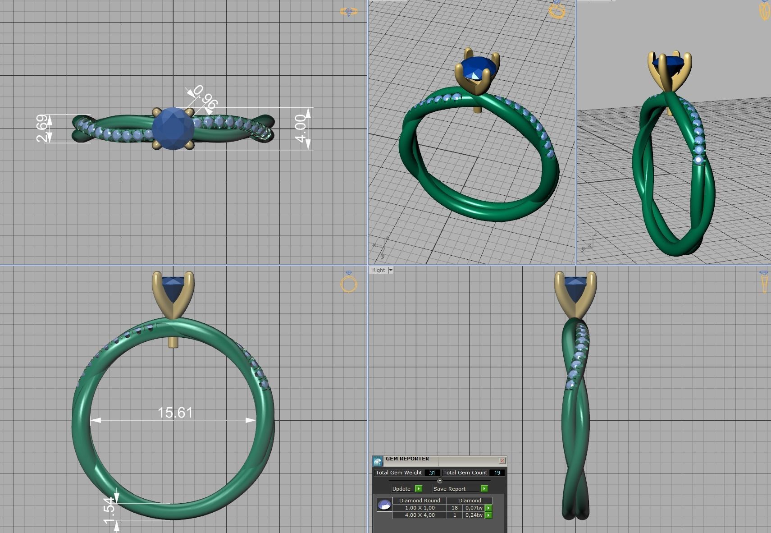The image size is (771, 533).
Task: Click the ring icon in the Front viewport
Action: [x=348, y=282]
